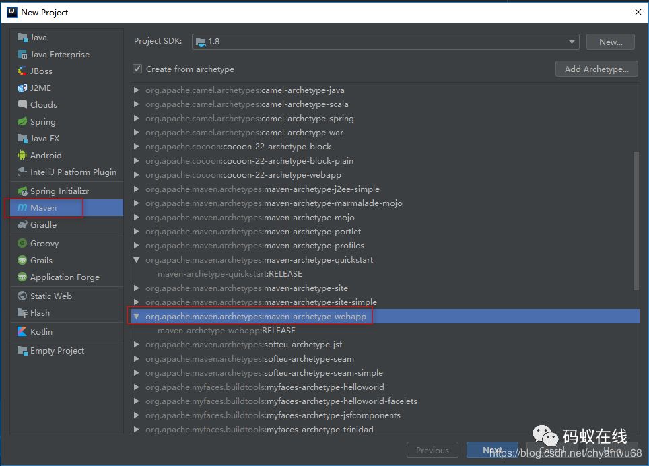Select maven-archetype-portlet archetype row

tap(385, 232)
